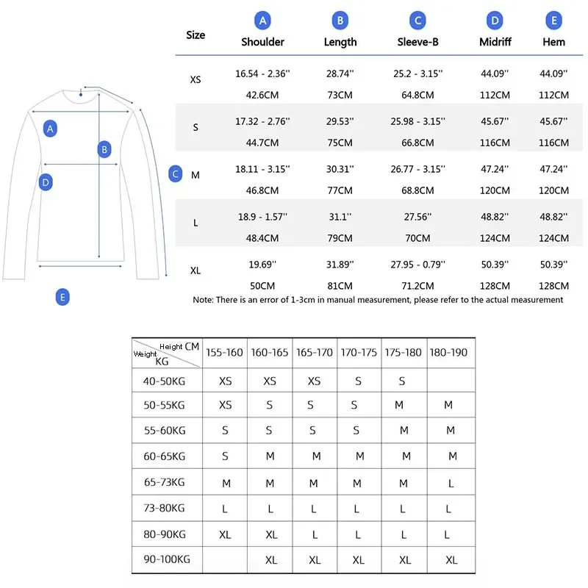Click the Shoulder column header text

point(262,42)
